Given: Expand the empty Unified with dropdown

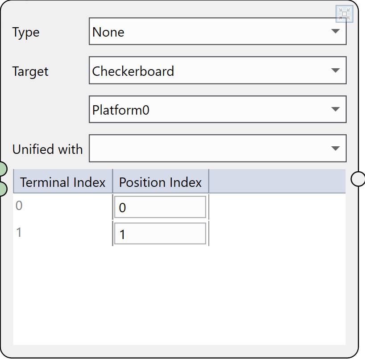Looking at the screenshot, I should (x=217, y=149).
